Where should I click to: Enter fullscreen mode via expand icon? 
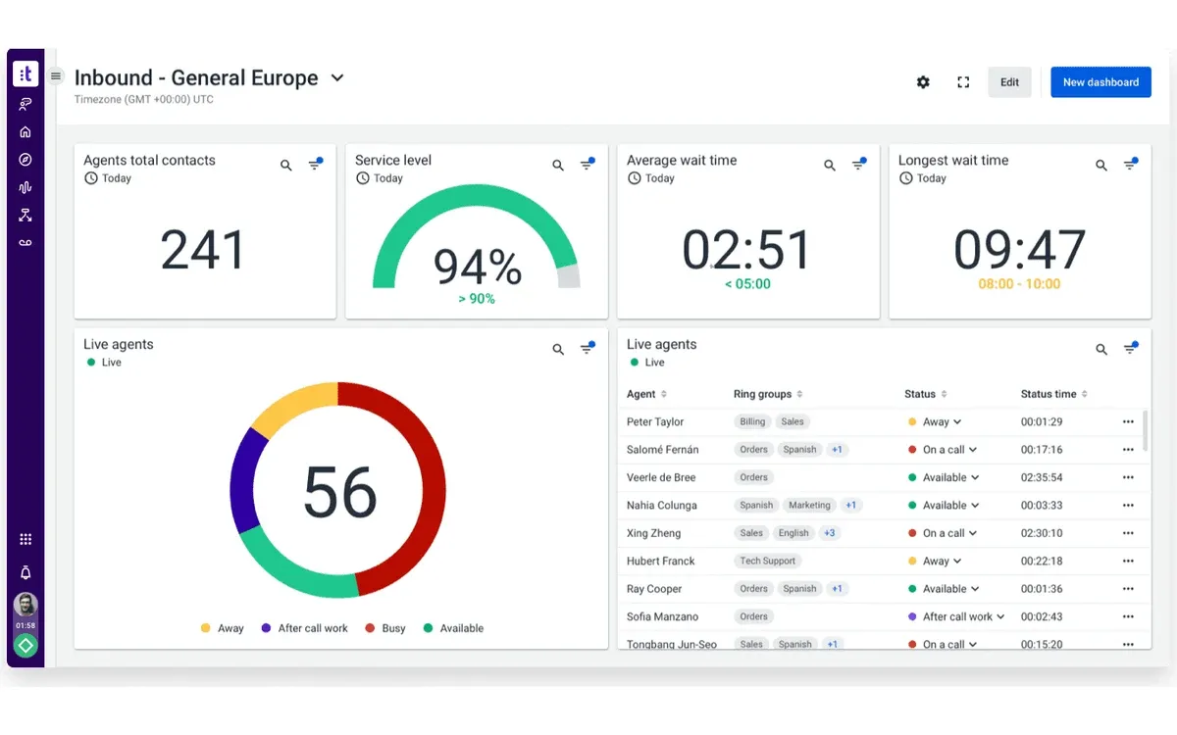click(x=963, y=82)
